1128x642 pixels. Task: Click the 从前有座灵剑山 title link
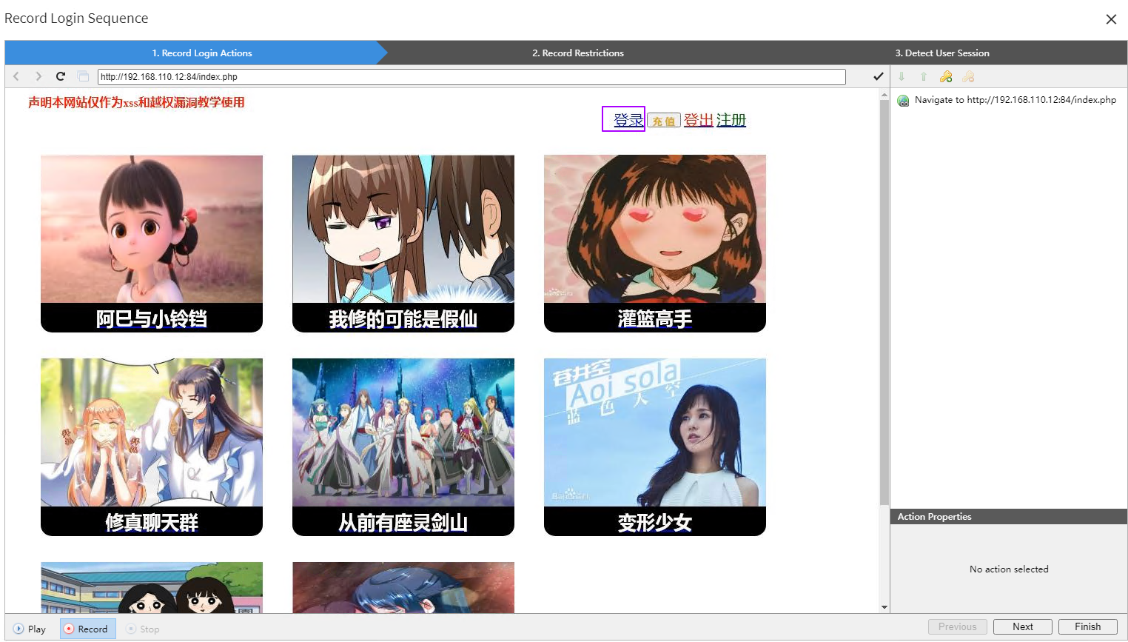[403, 523]
